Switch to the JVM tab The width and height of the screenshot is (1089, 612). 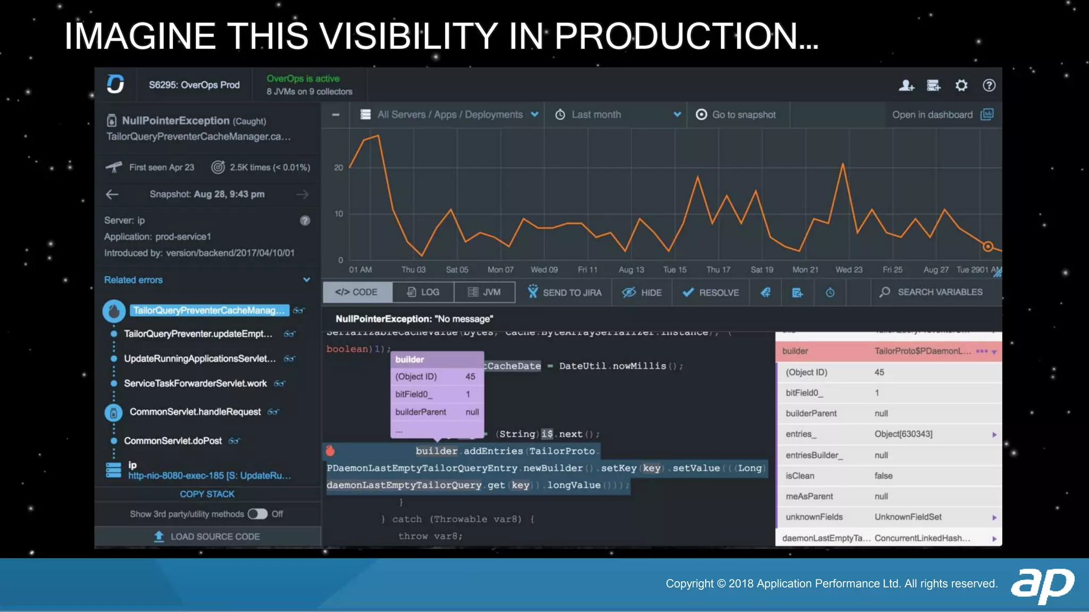pos(484,292)
